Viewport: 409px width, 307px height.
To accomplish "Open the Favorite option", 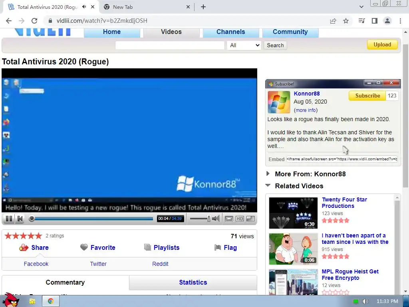I will click(x=103, y=247).
